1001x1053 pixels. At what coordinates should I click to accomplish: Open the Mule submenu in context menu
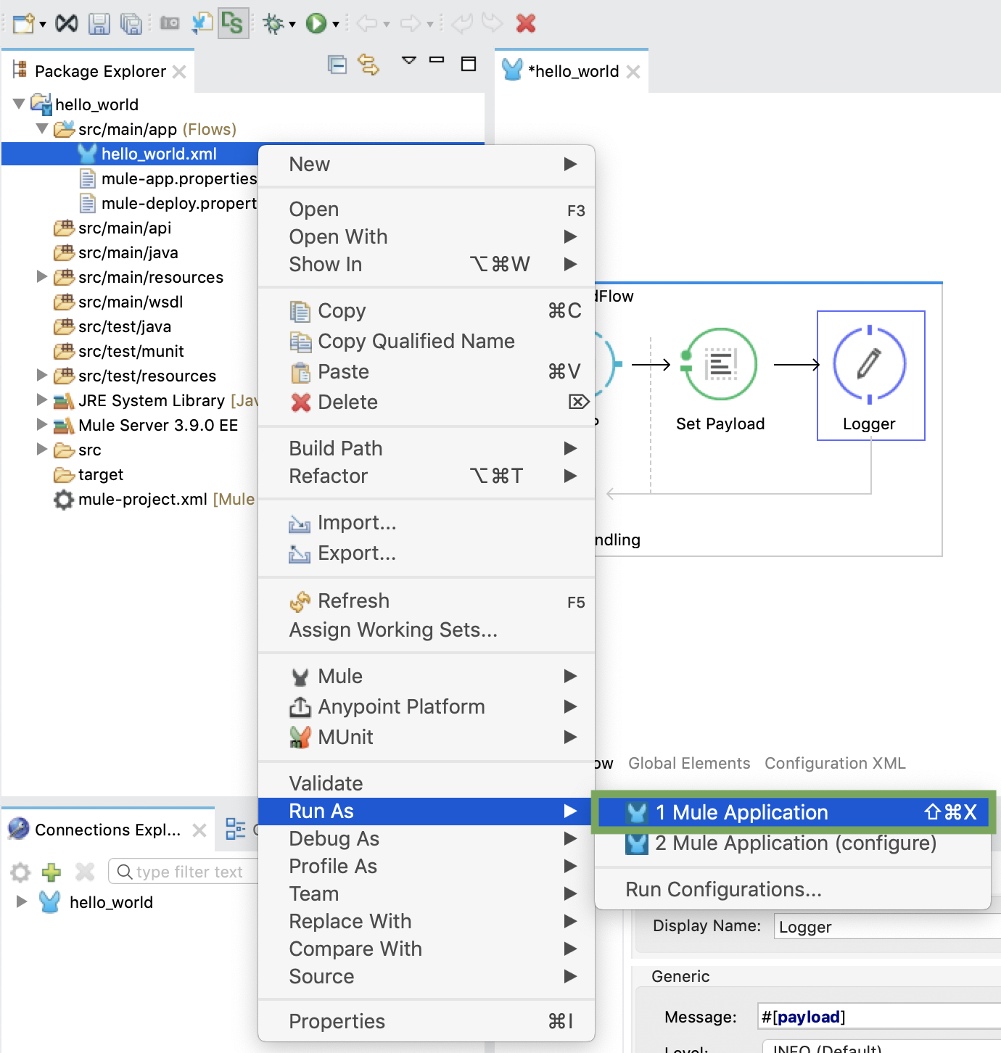point(427,676)
